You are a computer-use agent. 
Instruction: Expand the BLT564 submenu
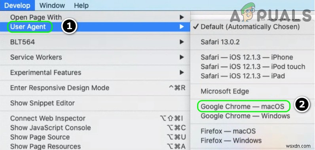[x=95, y=42]
